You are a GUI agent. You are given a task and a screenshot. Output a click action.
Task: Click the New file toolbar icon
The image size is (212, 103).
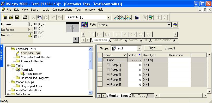coord(5,17)
